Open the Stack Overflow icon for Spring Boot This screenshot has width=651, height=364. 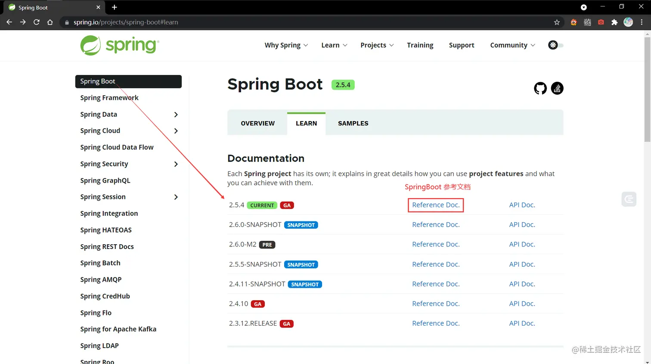[x=557, y=88]
